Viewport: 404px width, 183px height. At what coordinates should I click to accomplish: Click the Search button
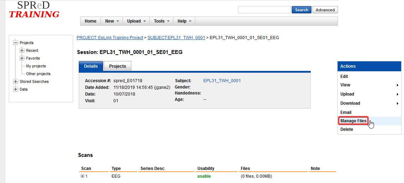tap(301, 10)
